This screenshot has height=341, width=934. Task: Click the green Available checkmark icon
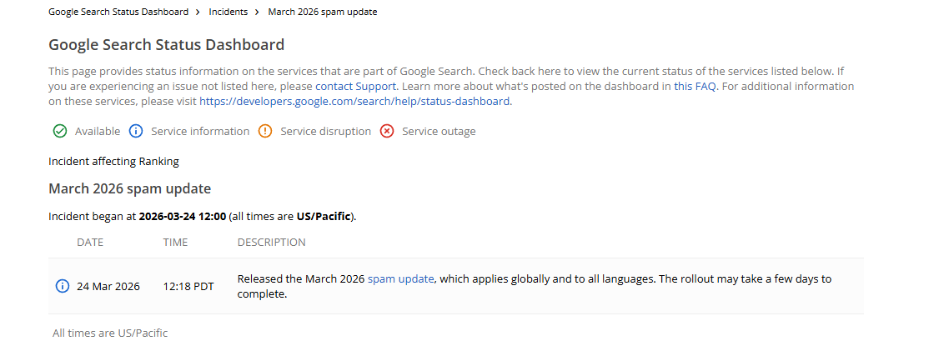[60, 131]
